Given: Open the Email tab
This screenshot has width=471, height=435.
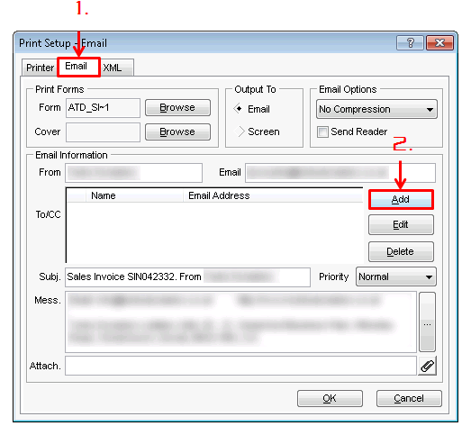Looking at the screenshot, I should pos(78,67).
